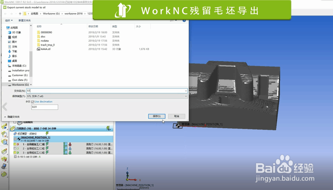Sort by 大小 size column header
The height and width of the screenshot is (190, 333).
click(139, 27)
